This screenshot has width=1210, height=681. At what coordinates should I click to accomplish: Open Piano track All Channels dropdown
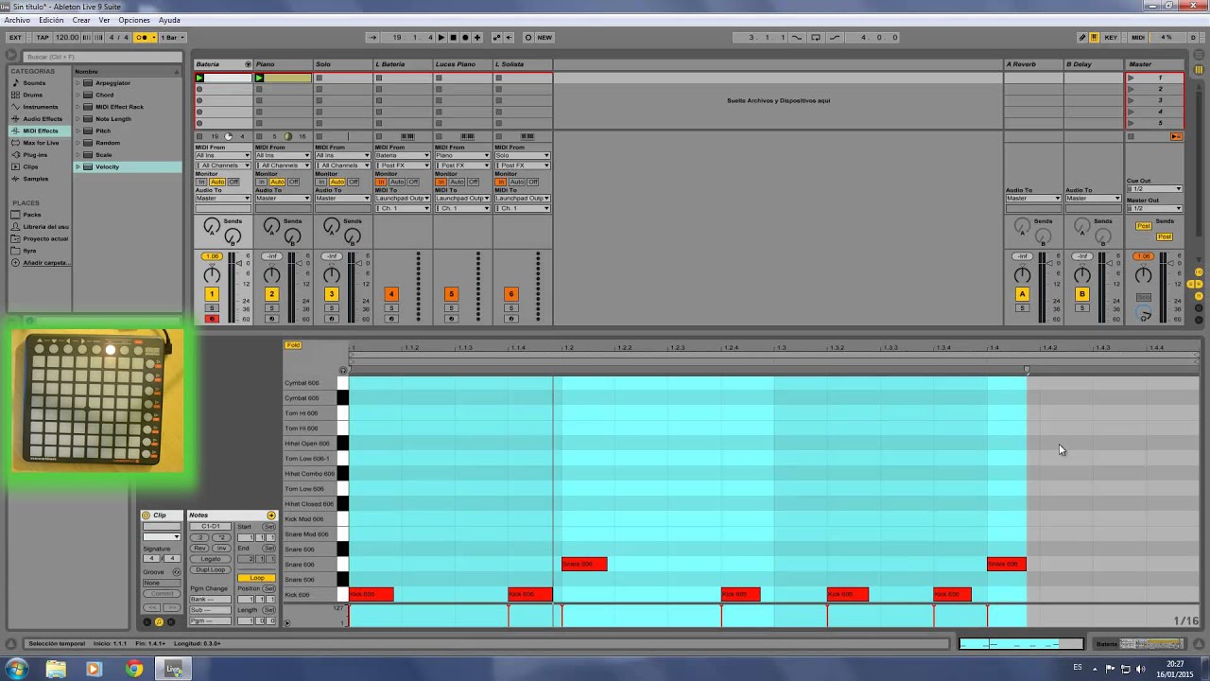click(283, 166)
